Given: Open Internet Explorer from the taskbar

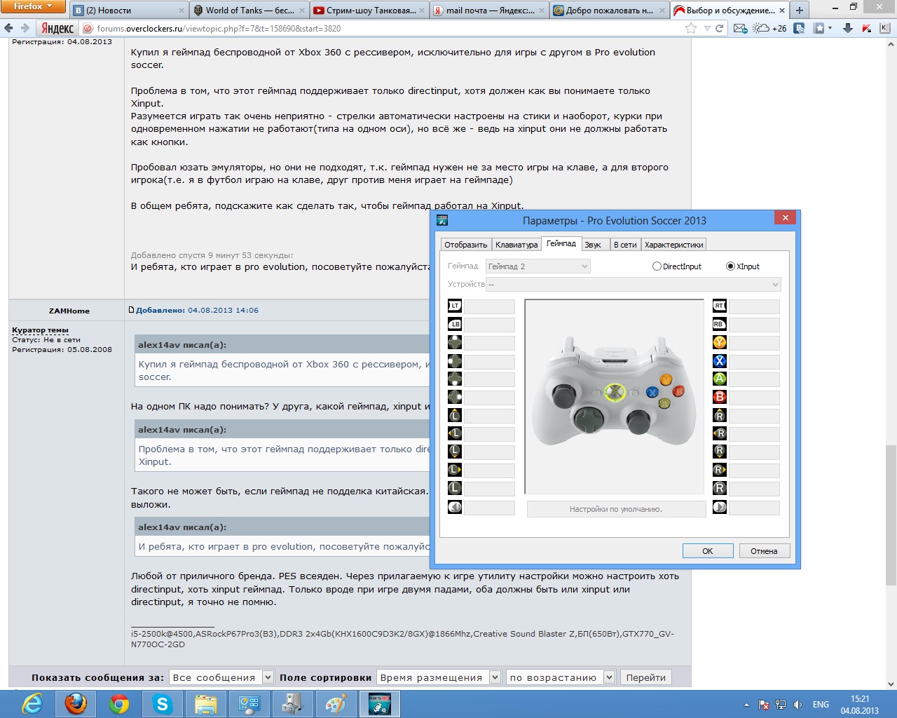Looking at the screenshot, I should (x=32, y=703).
